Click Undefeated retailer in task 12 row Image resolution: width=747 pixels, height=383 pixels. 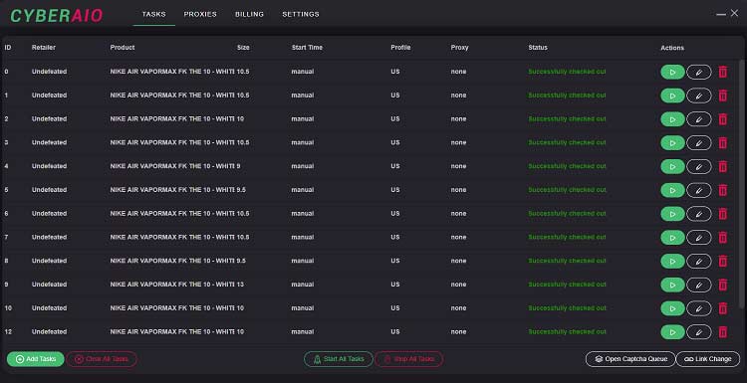[49, 331]
